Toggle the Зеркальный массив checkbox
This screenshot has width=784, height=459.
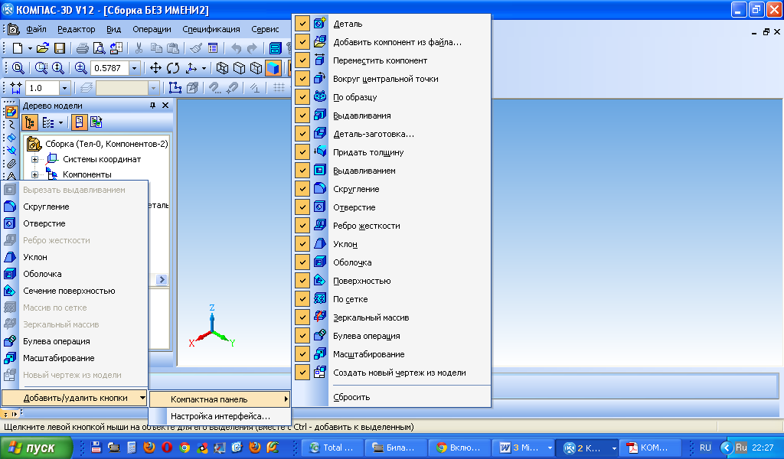(x=302, y=317)
